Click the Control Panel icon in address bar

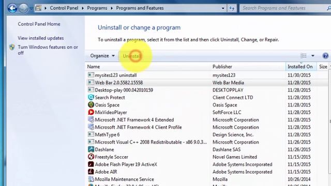(38, 8)
